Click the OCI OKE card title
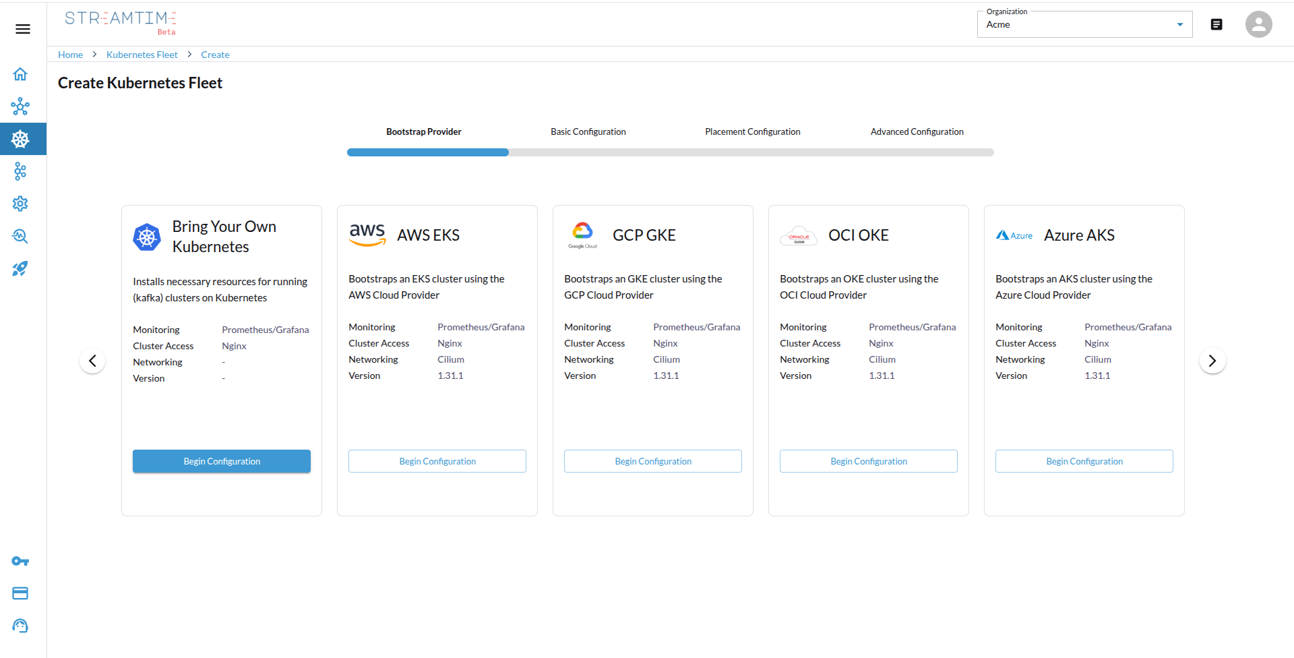The width and height of the screenshot is (1294, 658). (859, 235)
